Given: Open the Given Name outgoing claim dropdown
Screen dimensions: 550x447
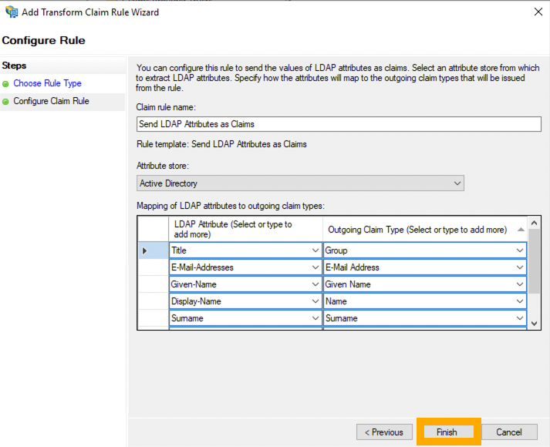Looking at the screenshot, I should tap(520, 284).
